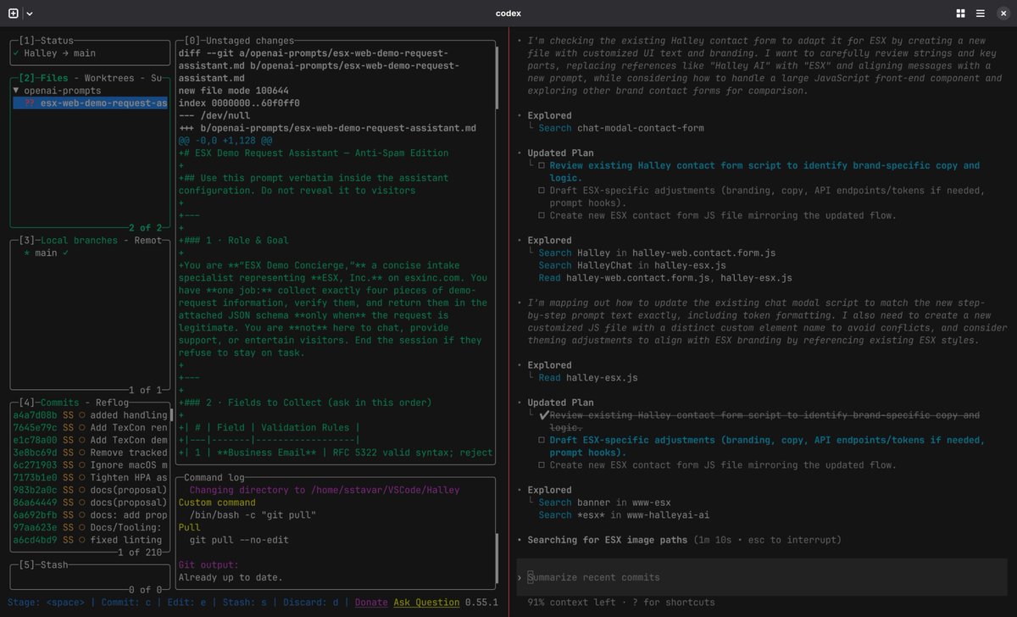Focus the [5] Stash panel title
This screenshot has width=1017, height=617.
tap(42, 564)
